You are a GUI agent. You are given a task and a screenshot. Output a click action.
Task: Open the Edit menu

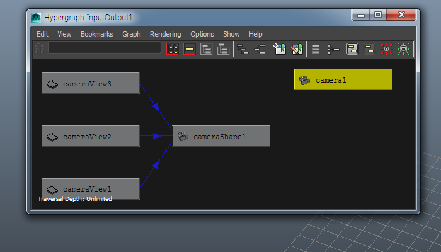[42, 34]
